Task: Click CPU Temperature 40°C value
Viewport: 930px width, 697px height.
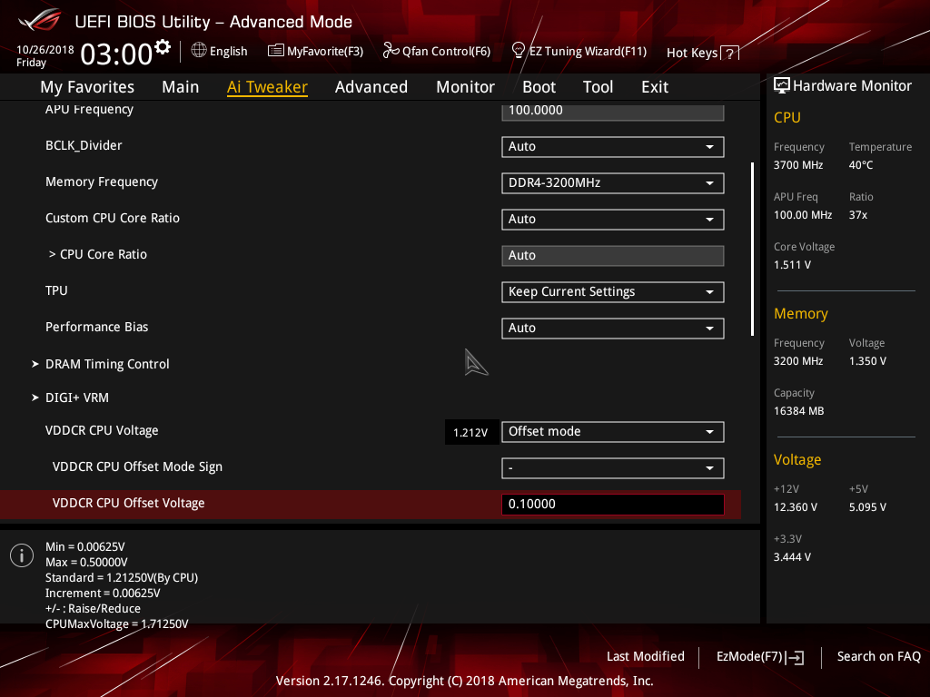Action: pyautogui.click(x=861, y=165)
